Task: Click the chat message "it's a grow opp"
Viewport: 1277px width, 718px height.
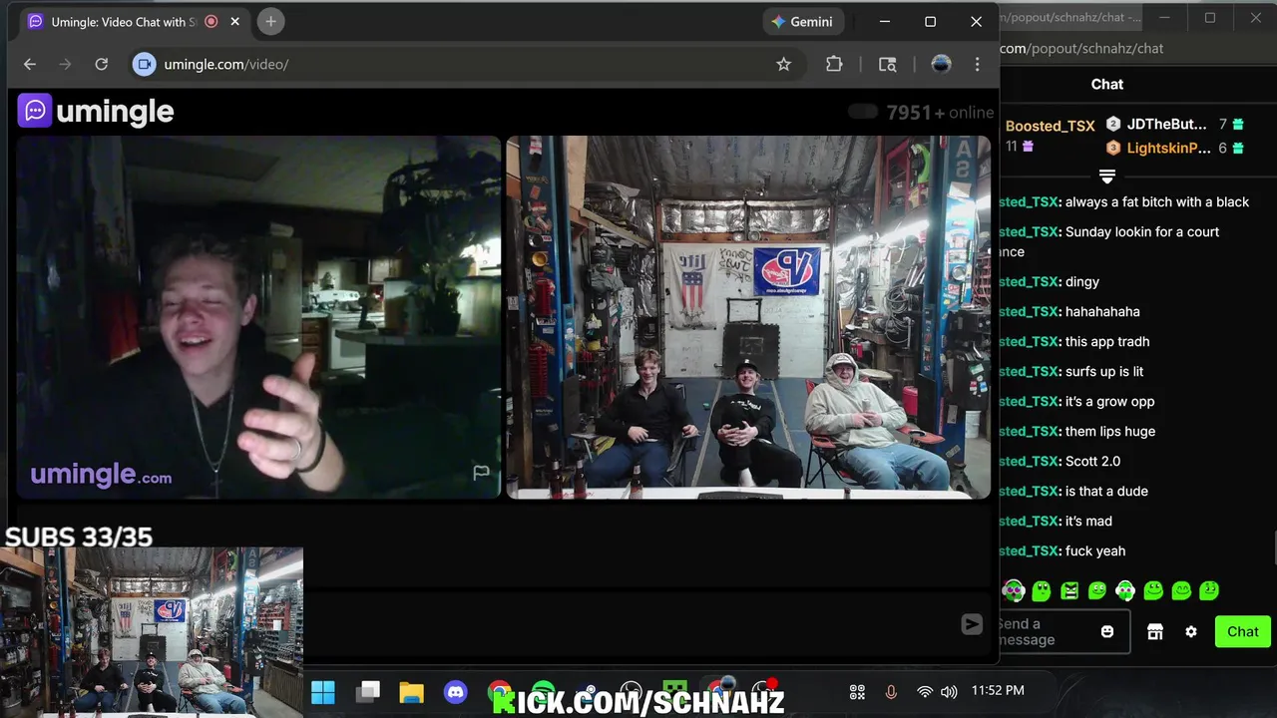Action: (1109, 401)
